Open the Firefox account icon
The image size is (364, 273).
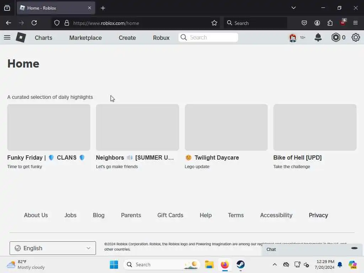pos(317,23)
